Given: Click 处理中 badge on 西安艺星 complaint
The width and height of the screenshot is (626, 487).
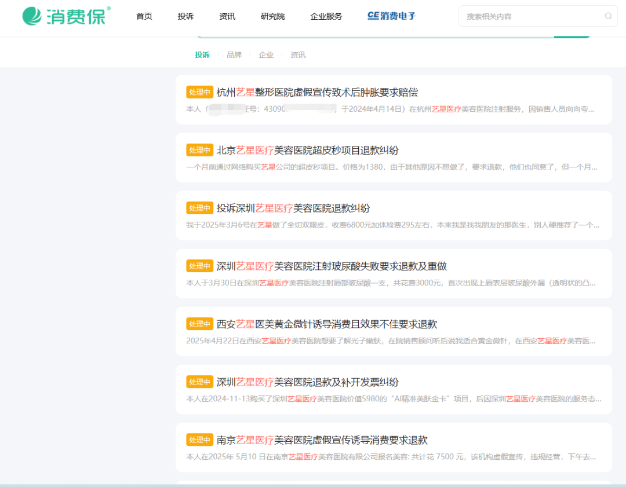Looking at the screenshot, I should coord(199,324).
